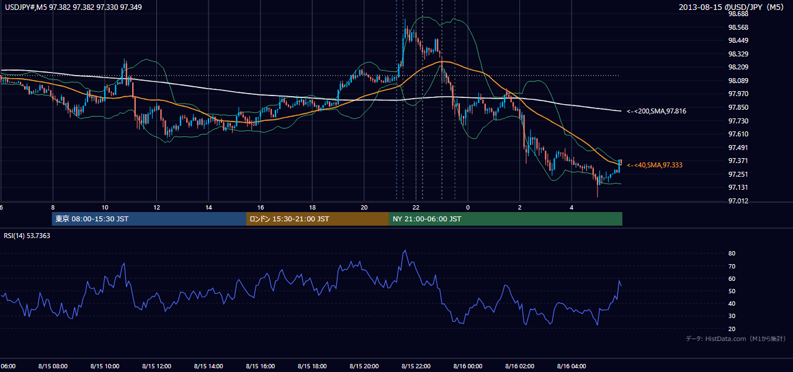Screen dimensions: 793x372
Task: Click the 8/16 00:00 bottom time label
Action: click(468, 366)
